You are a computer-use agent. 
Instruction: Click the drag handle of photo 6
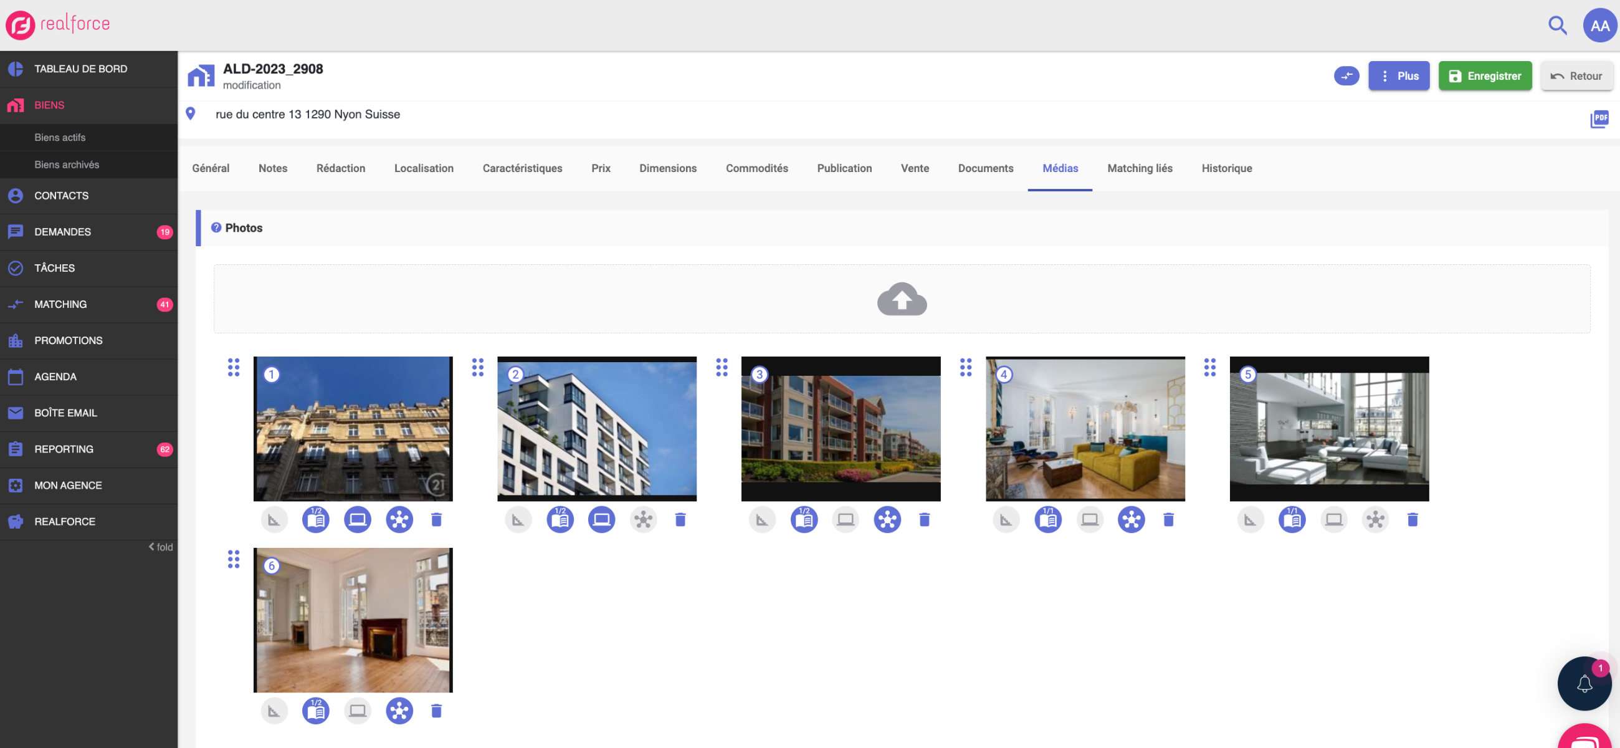pyautogui.click(x=233, y=559)
